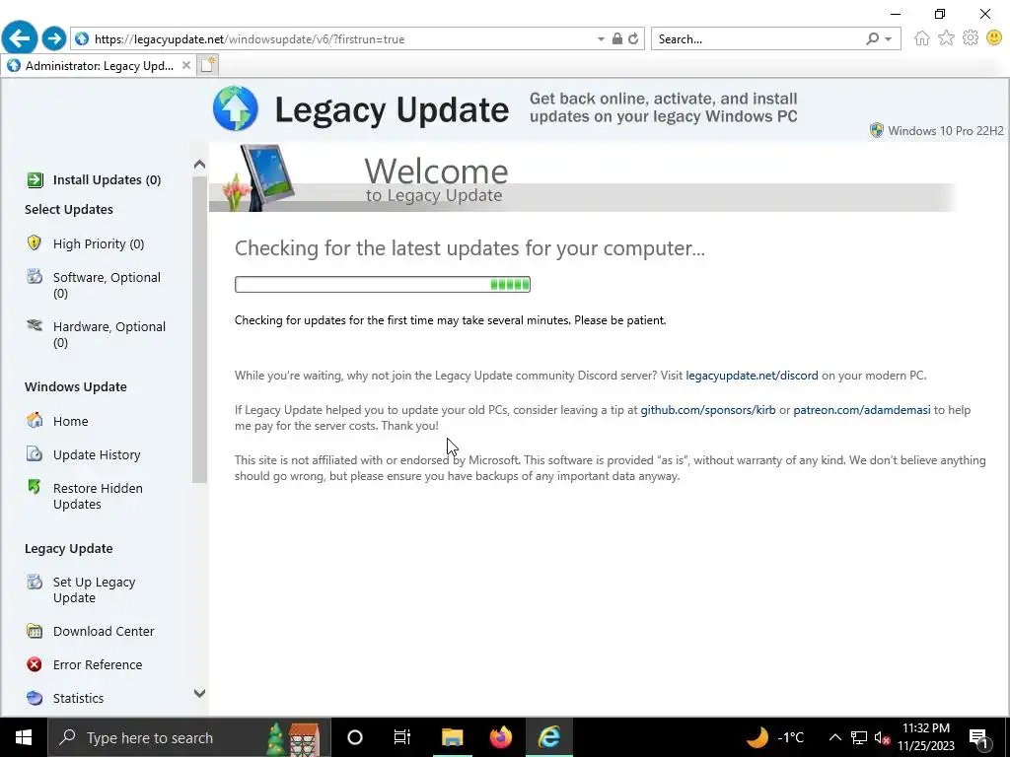Image resolution: width=1010 pixels, height=757 pixels.
Task: Launch Firefox from taskbar
Action: (500, 737)
